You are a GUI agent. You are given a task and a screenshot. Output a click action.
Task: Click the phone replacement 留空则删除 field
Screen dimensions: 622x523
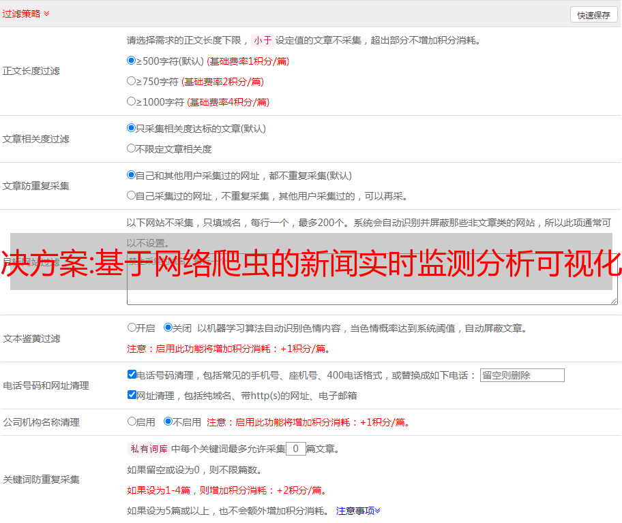point(522,375)
